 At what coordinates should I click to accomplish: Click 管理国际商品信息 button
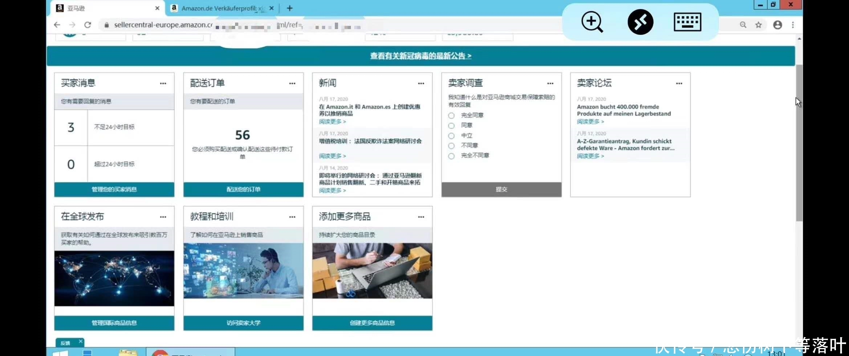tap(114, 323)
